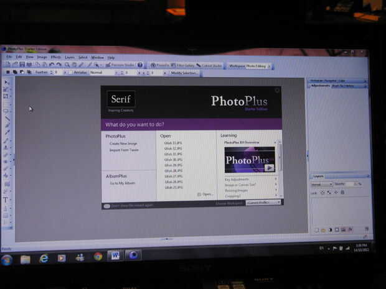The height and width of the screenshot is (289, 386).
Task: Click the Feather value stepper arrows
Action: click(x=52, y=72)
